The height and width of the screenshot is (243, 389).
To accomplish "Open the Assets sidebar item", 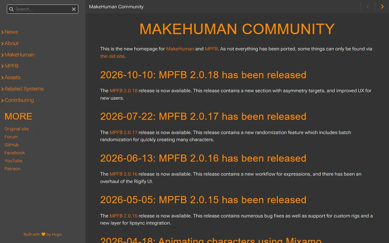I will (x=12, y=78).
